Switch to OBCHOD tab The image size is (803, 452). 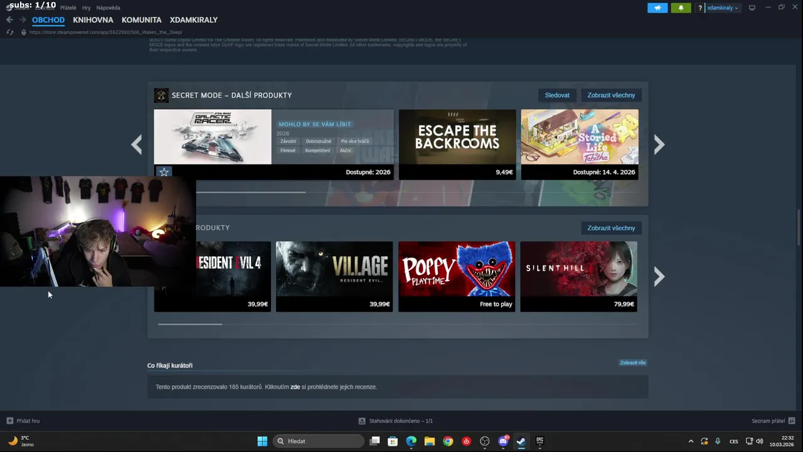[48, 20]
